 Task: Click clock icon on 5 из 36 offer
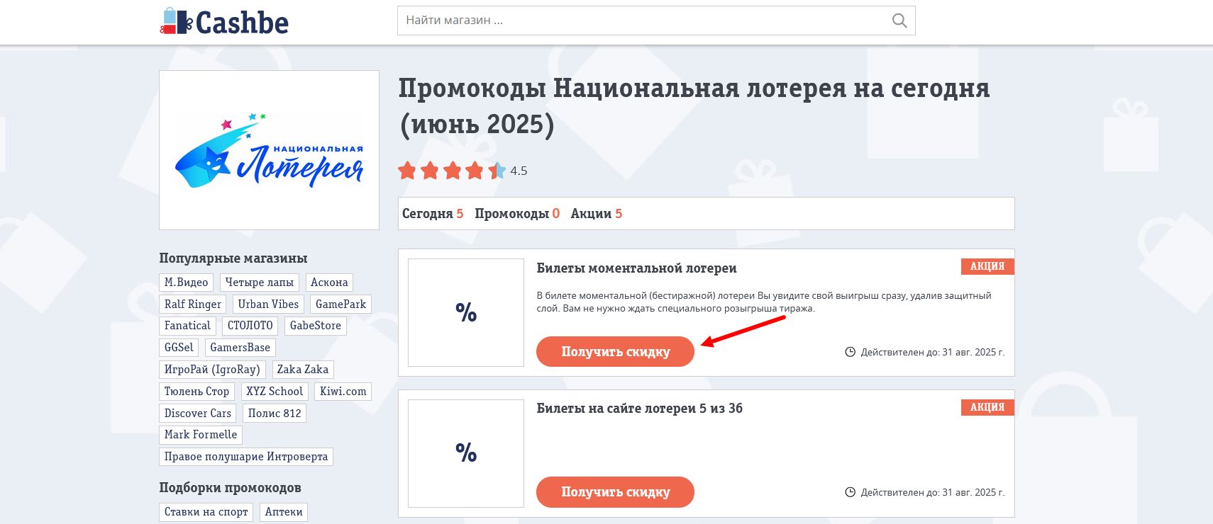coord(850,492)
